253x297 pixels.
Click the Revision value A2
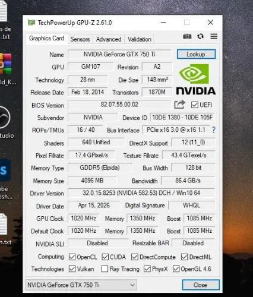coord(157,67)
